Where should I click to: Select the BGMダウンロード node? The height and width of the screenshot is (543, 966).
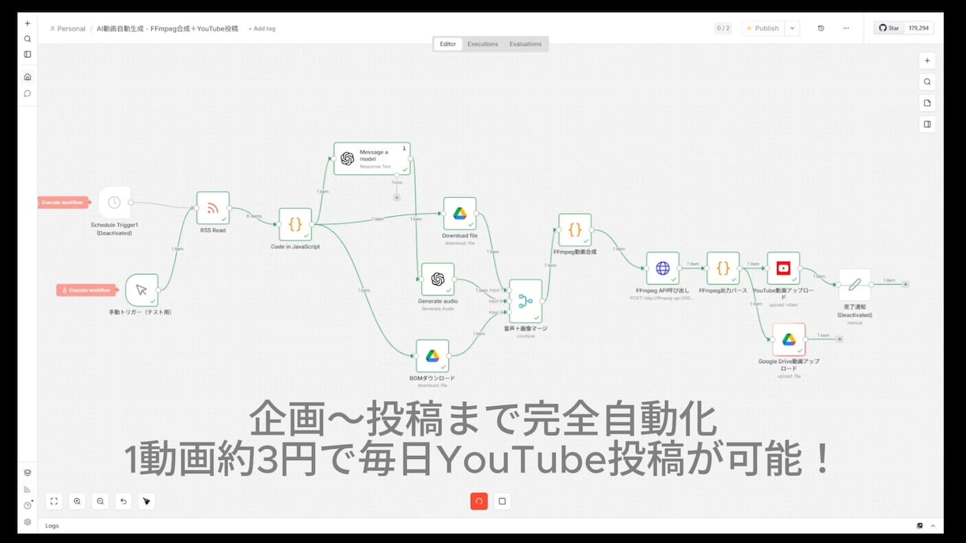pos(432,356)
